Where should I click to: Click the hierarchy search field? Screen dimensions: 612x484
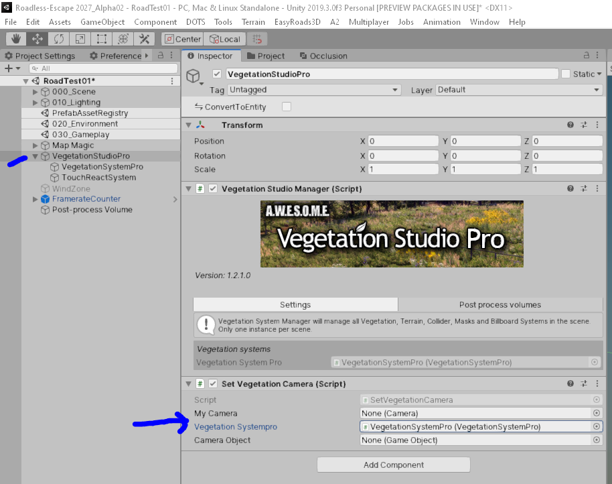click(x=103, y=68)
